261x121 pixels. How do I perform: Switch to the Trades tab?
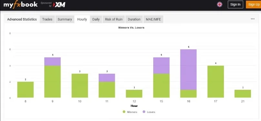(47, 19)
